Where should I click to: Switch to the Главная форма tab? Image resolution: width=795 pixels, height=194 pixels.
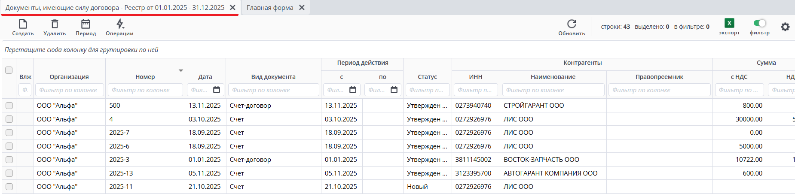point(270,8)
